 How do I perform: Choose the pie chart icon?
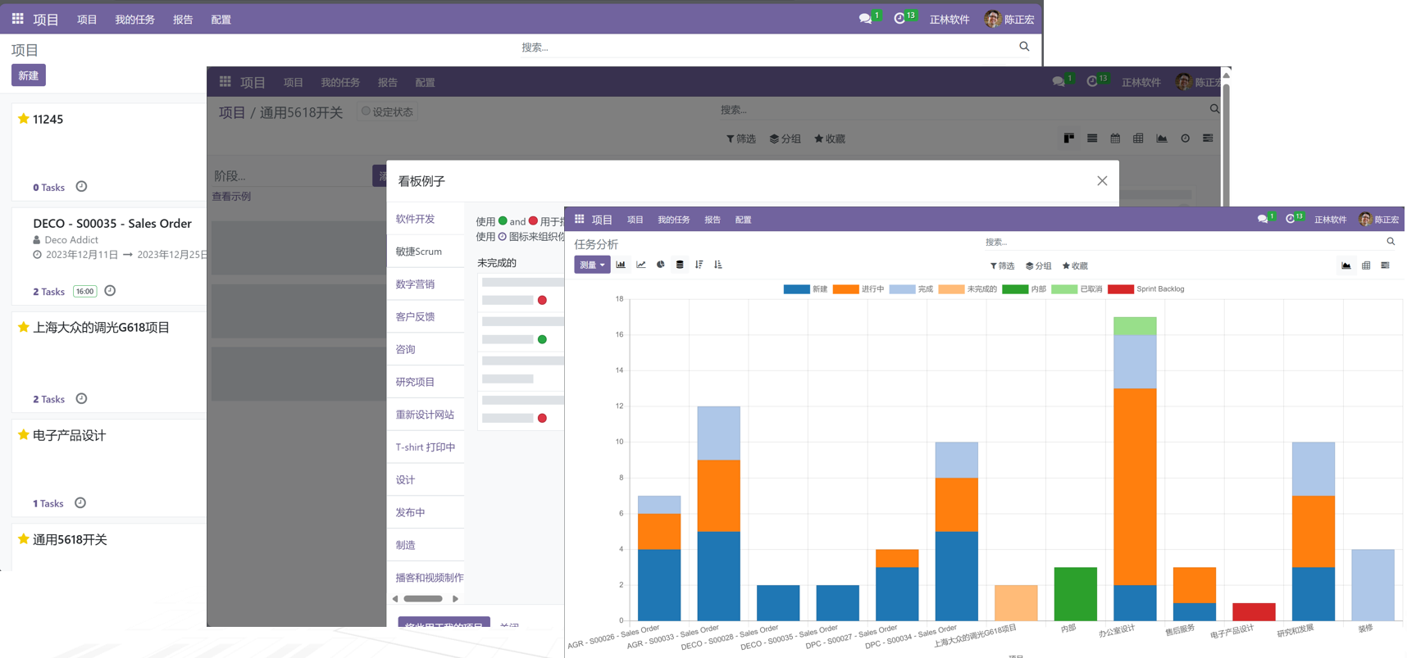tap(661, 265)
